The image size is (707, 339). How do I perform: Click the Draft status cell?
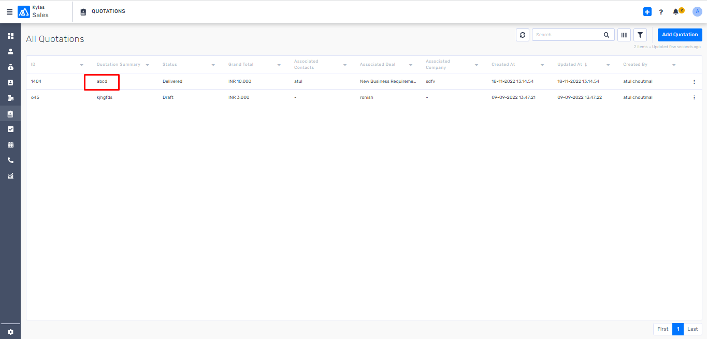[168, 97]
